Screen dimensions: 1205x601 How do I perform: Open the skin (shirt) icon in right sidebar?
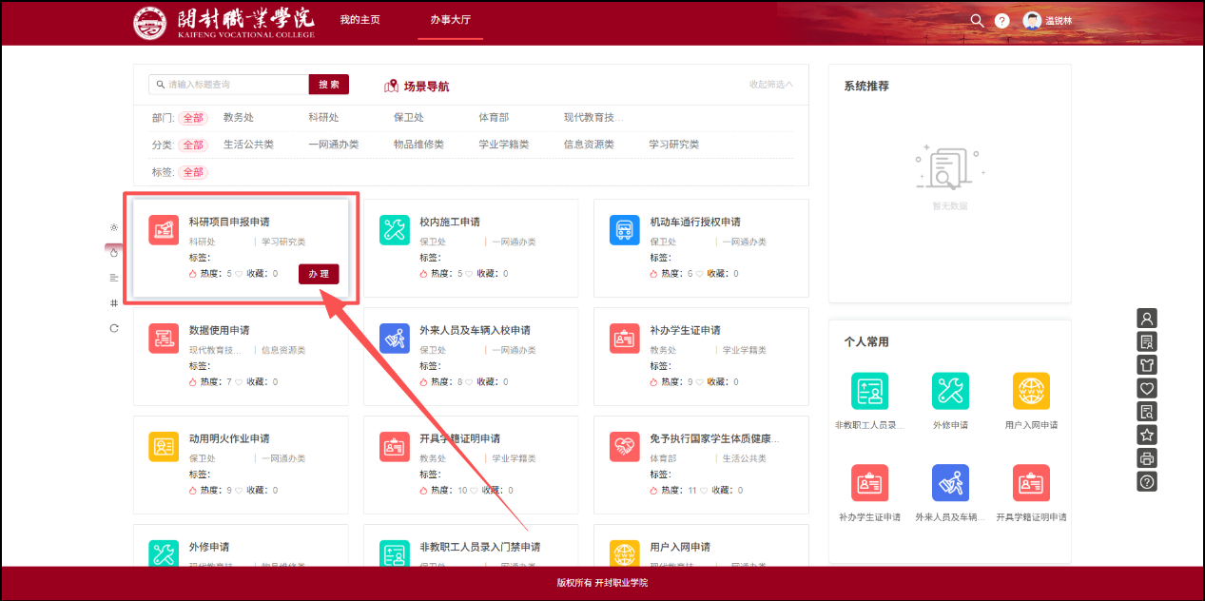coord(1147,365)
